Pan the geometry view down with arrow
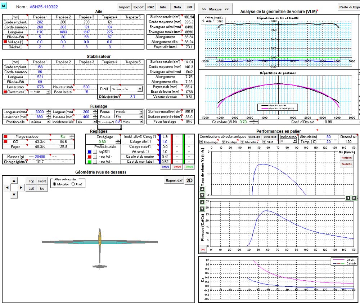 click(14, 194)
